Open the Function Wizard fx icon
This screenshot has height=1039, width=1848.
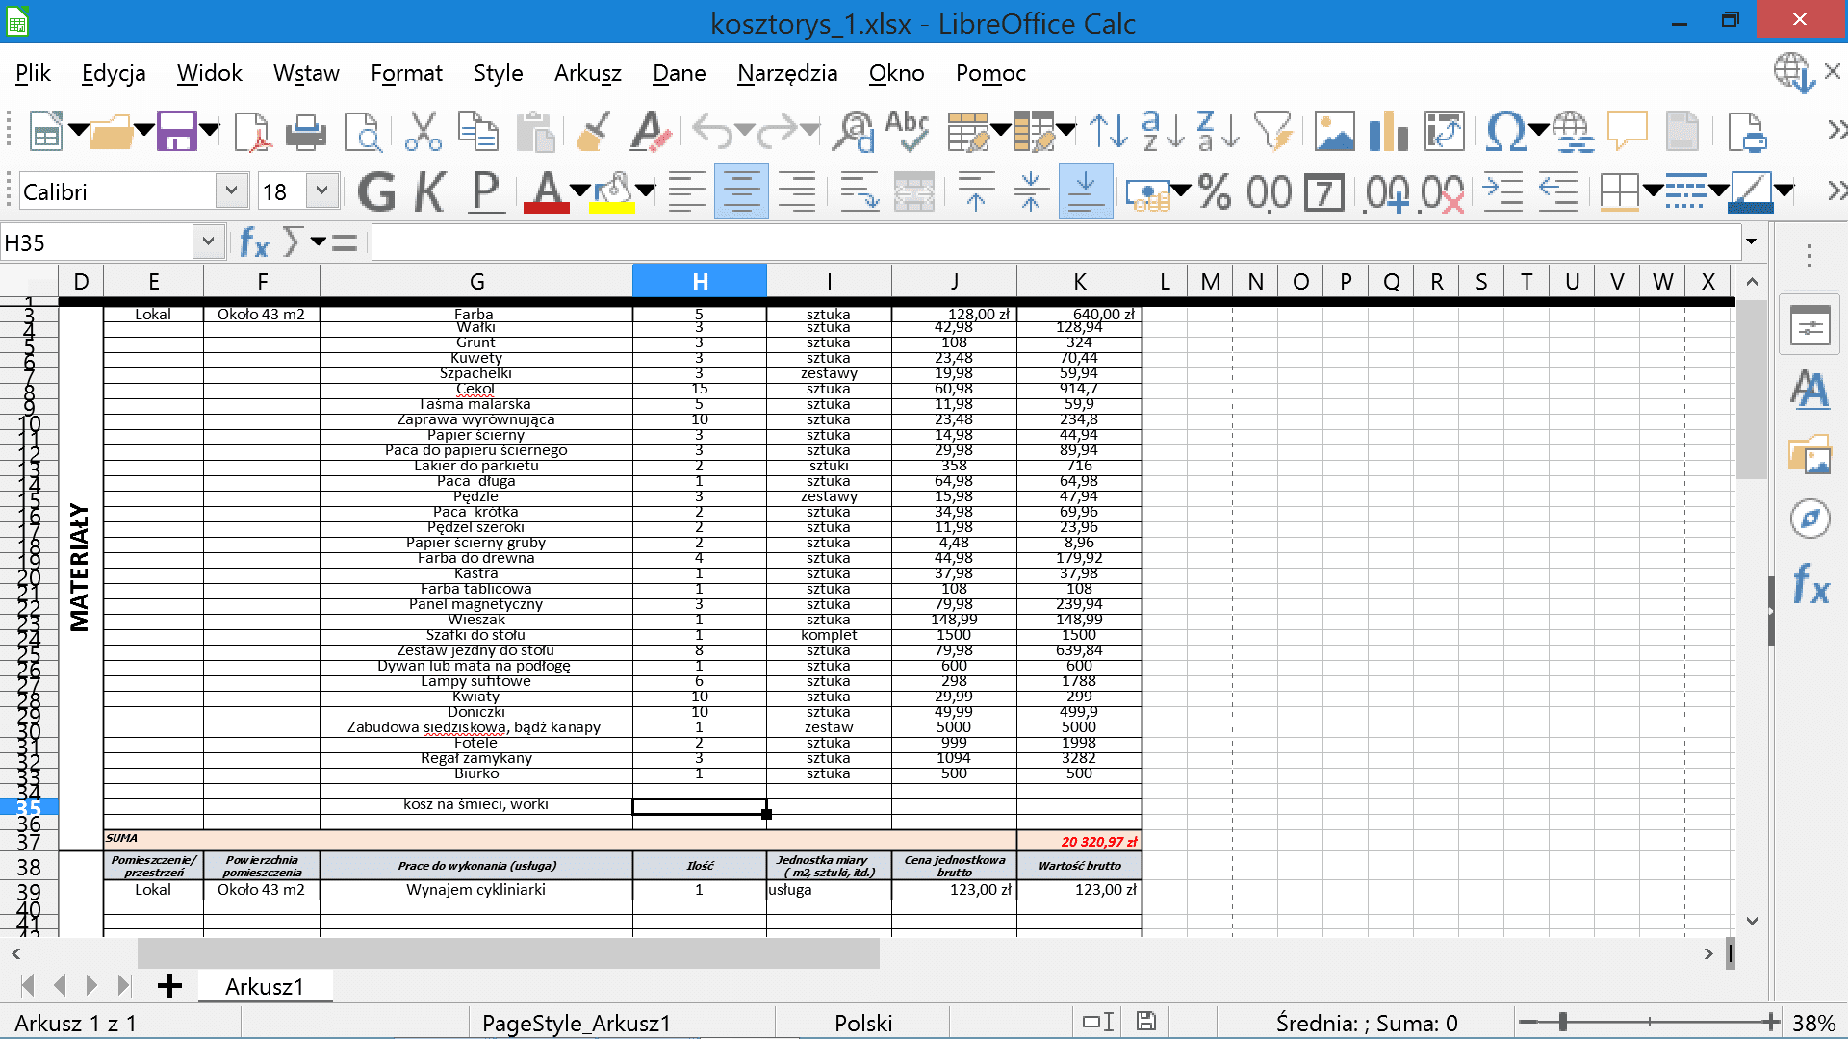click(254, 242)
